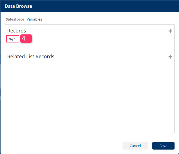Switch to the Salesforce tab

click(15, 19)
